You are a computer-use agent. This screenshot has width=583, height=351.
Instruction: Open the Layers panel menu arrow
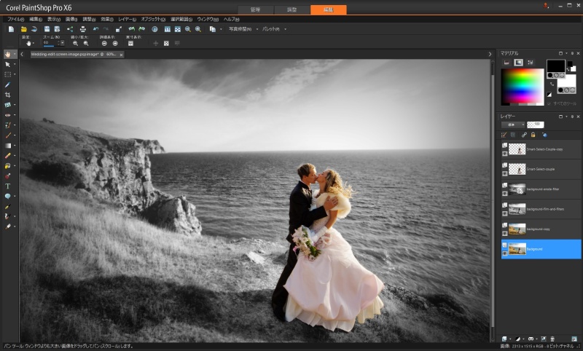566,117
